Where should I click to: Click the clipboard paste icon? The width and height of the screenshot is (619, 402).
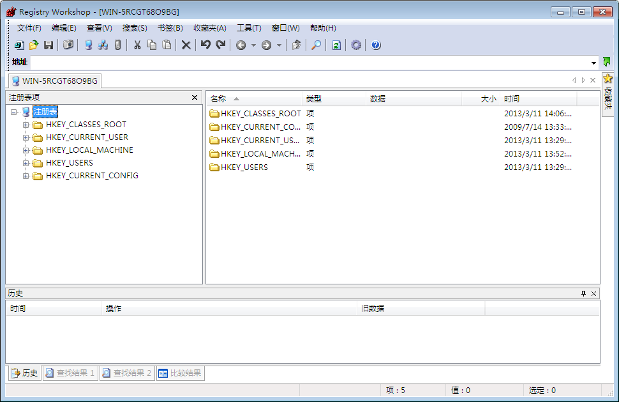click(167, 45)
